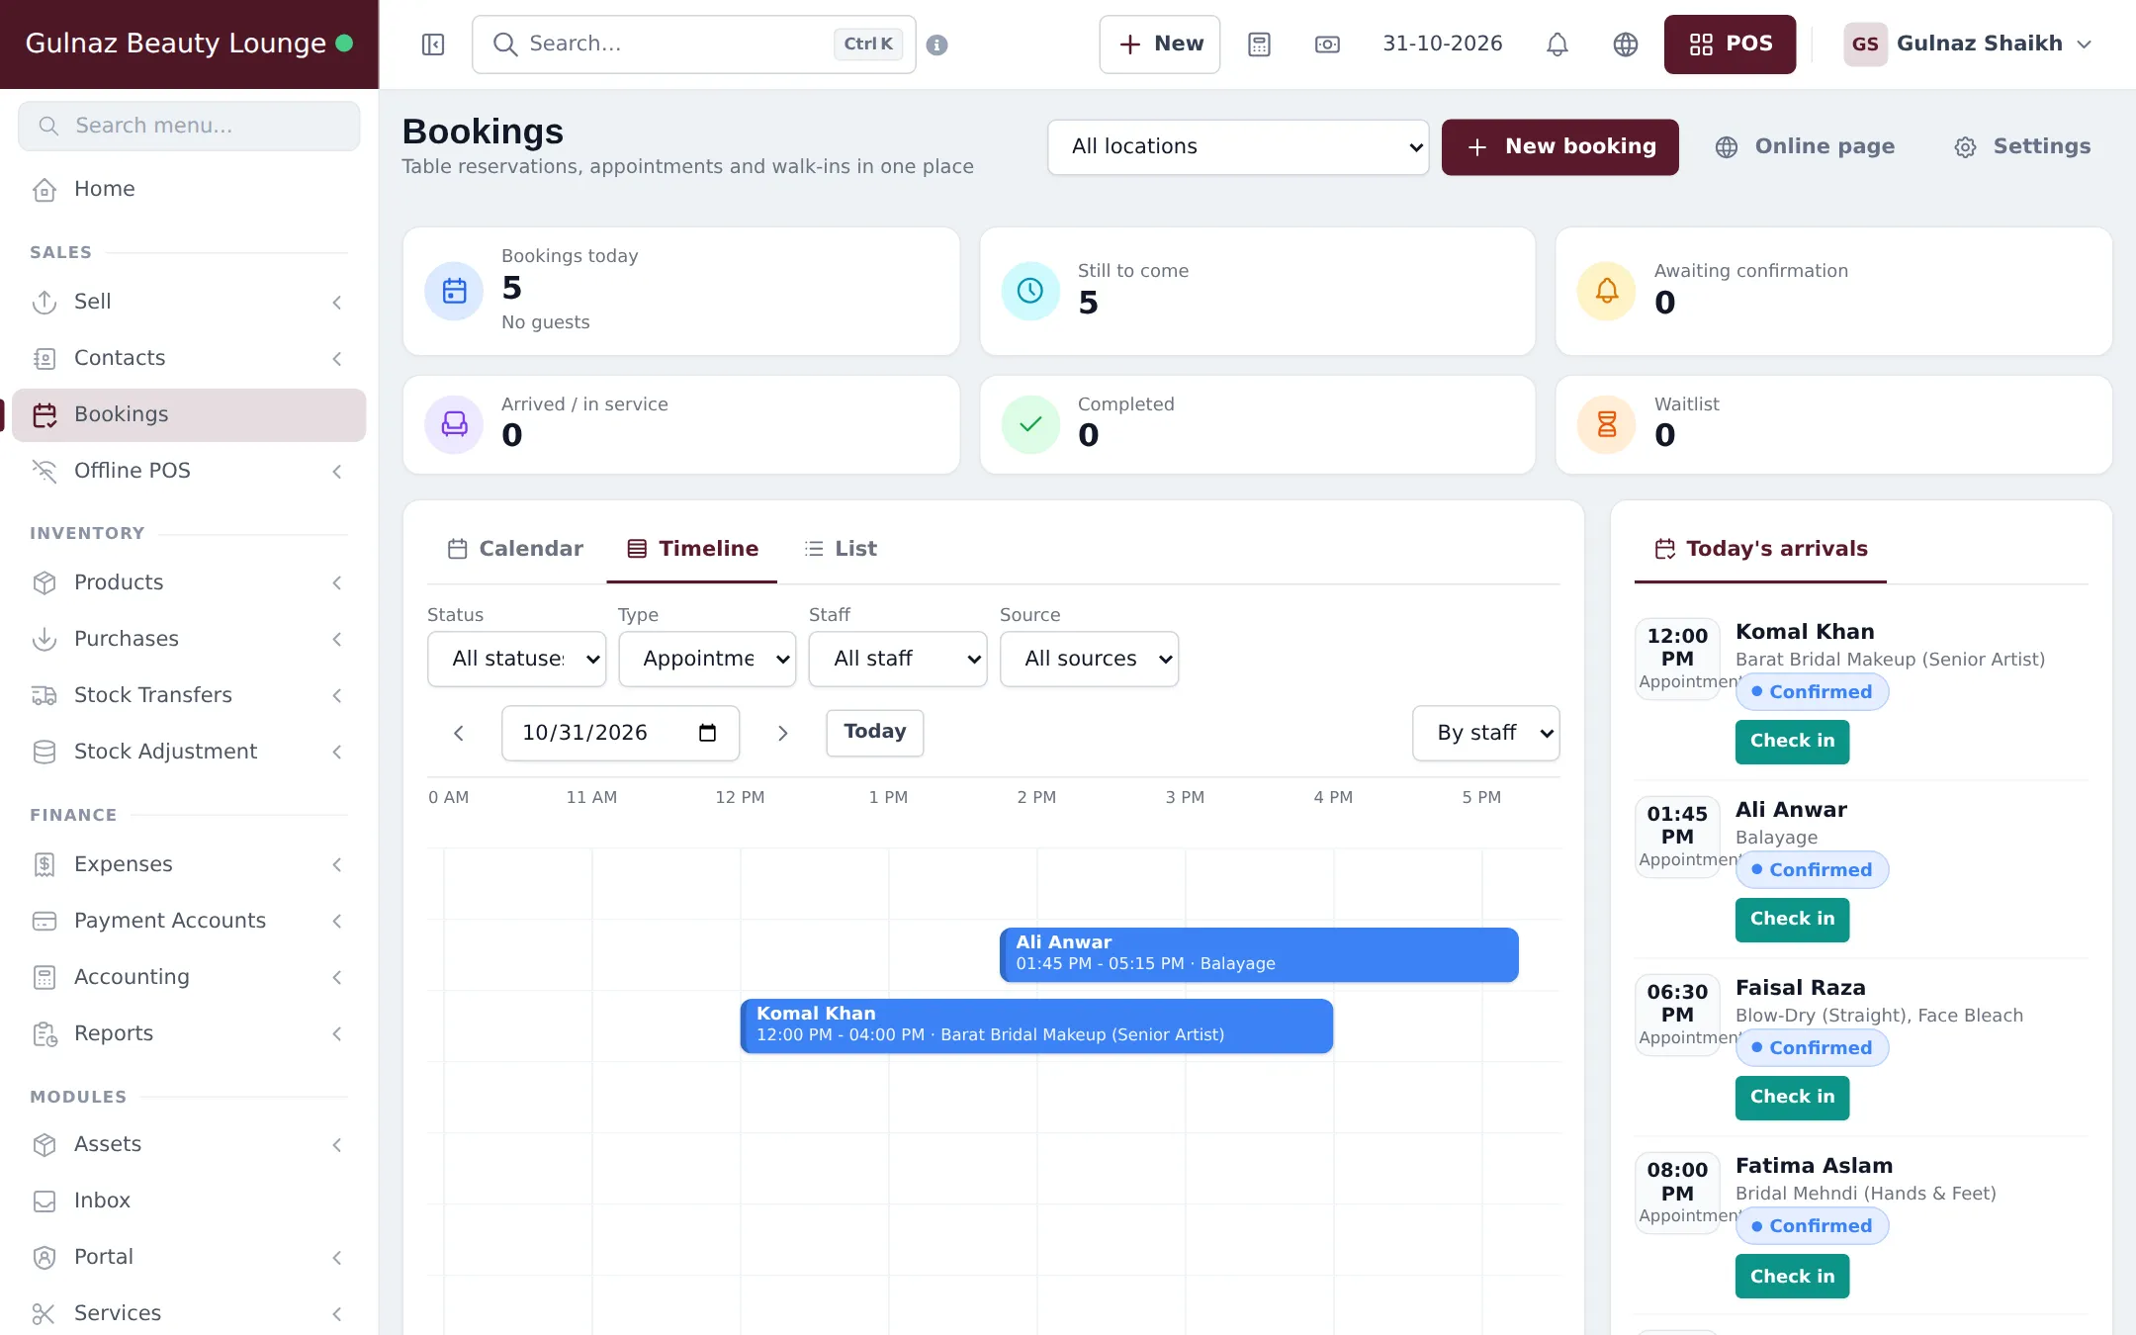
Task: Open the By staff grouping dropdown
Action: [x=1486, y=733]
